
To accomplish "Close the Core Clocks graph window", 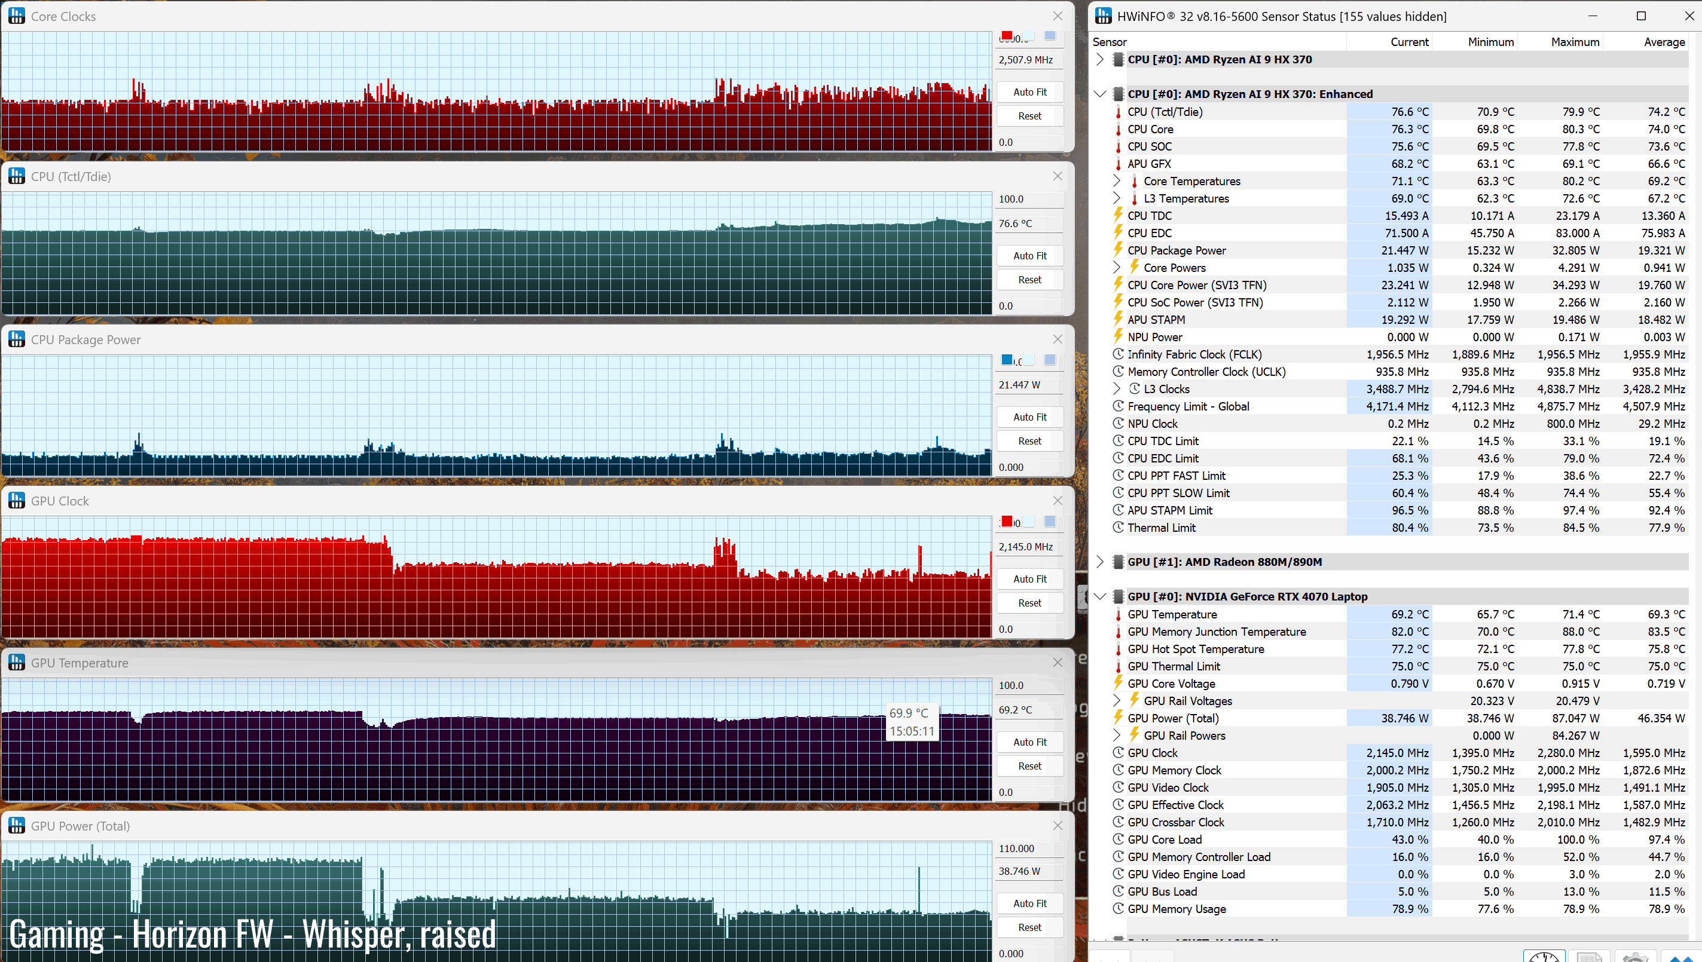I will 1058,16.
